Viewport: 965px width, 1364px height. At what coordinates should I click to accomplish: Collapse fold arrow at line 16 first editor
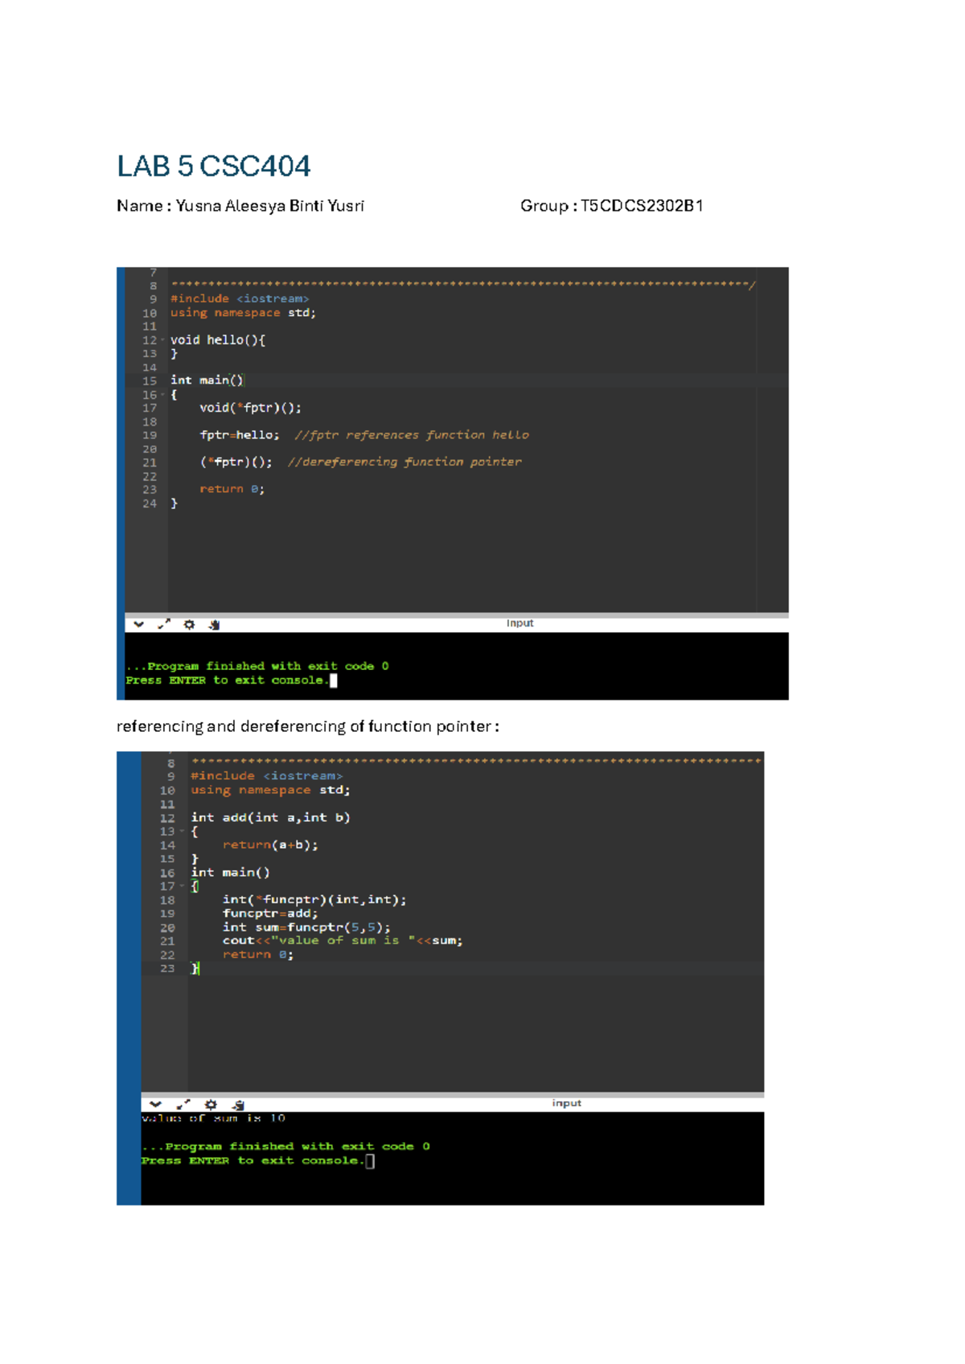[162, 395]
